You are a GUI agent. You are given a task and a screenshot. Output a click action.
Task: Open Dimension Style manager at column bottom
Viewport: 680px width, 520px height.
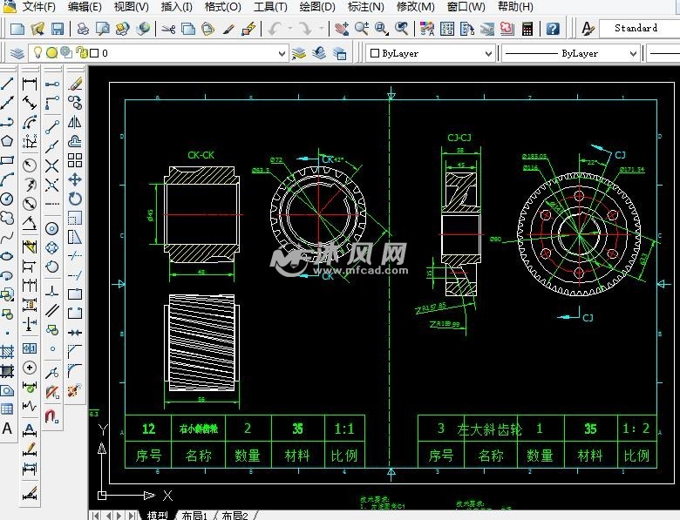point(30,492)
